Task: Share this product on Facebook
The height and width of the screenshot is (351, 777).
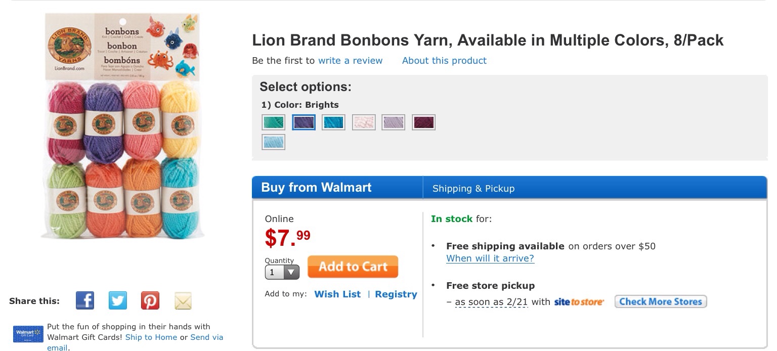Action: (x=85, y=300)
